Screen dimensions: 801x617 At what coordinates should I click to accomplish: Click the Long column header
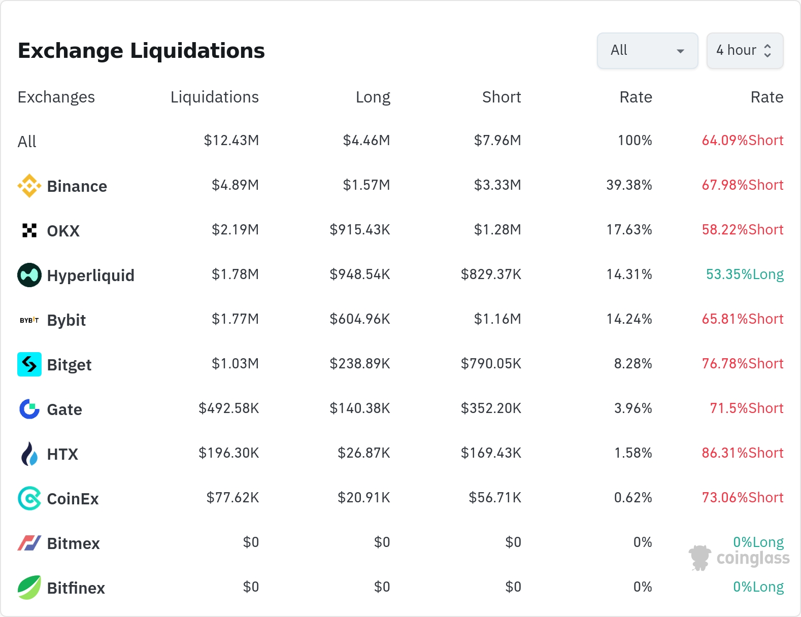tap(373, 97)
